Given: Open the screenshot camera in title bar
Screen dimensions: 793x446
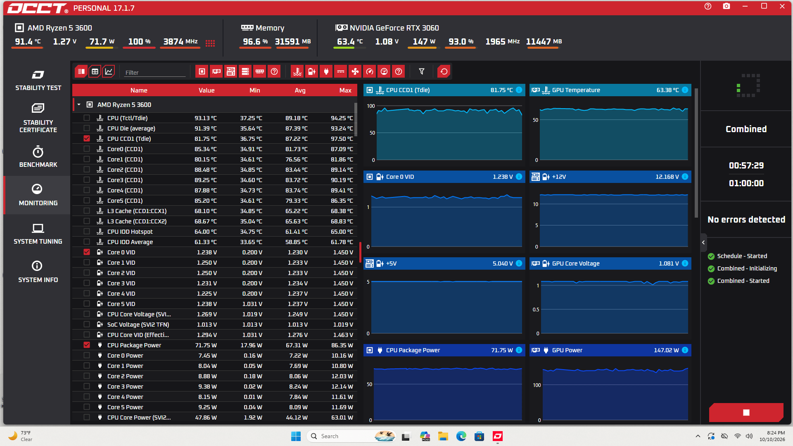Looking at the screenshot, I should tap(727, 6).
